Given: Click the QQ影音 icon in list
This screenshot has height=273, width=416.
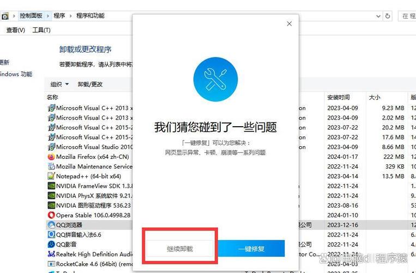Looking at the screenshot, I should click(51, 244).
